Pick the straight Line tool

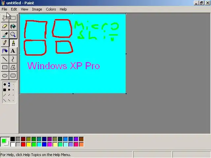5,59
